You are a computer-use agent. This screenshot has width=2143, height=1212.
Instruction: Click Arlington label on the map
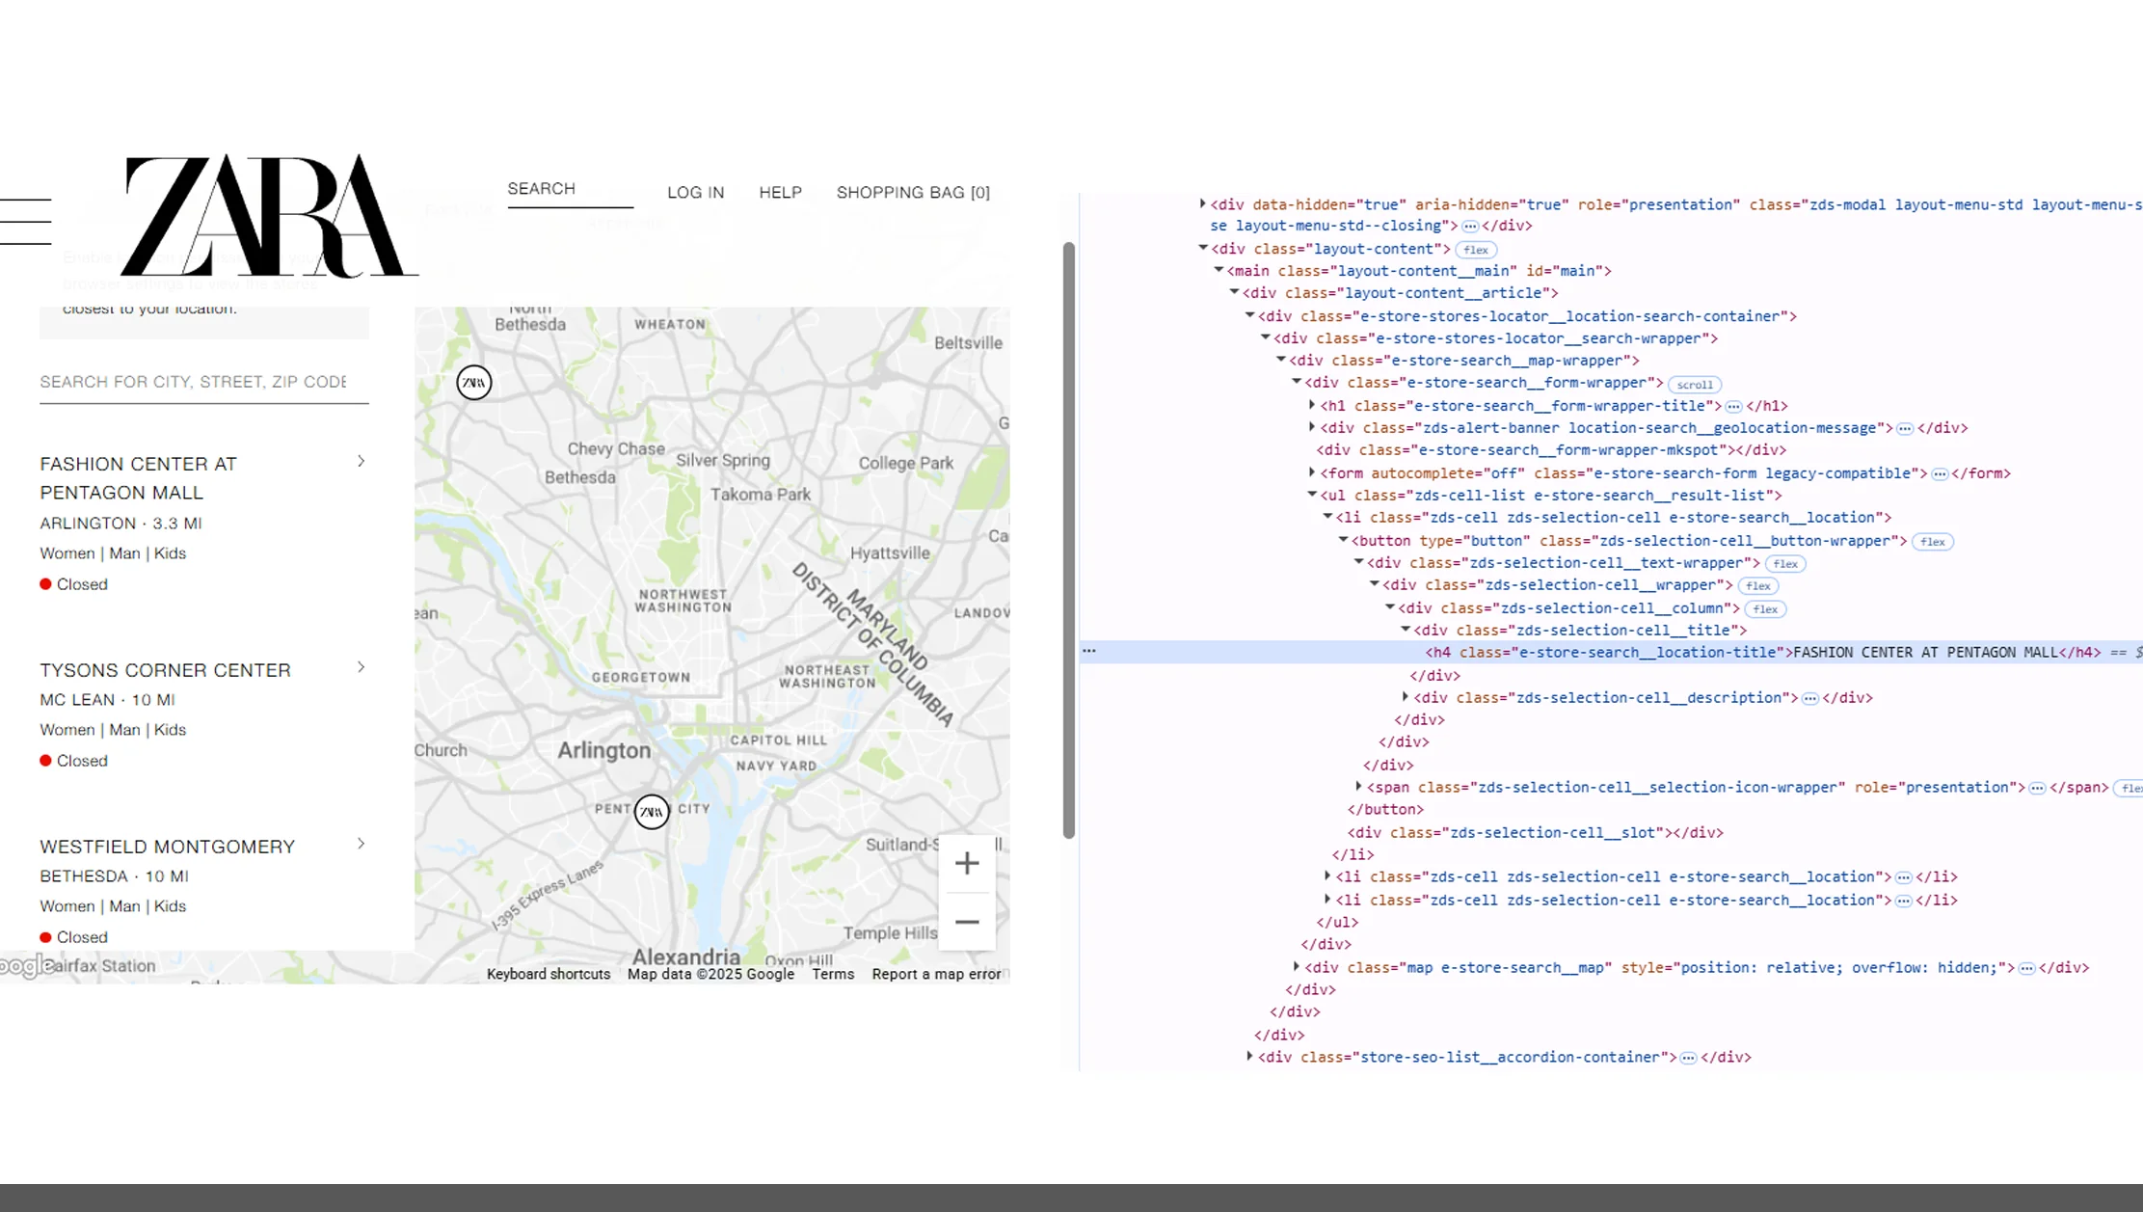[x=604, y=750]
